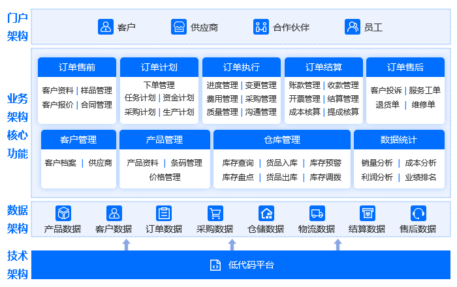
Task: Select the 合作伙伴 icon
Action: pyautogui.click(x=261, y=27)
